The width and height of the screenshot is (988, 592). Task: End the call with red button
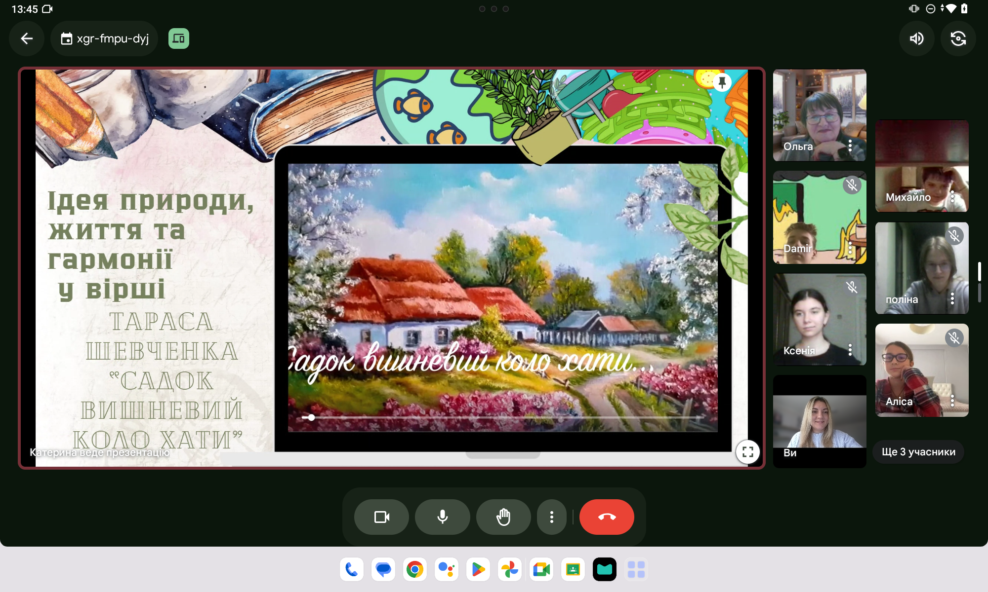[607, 517]
